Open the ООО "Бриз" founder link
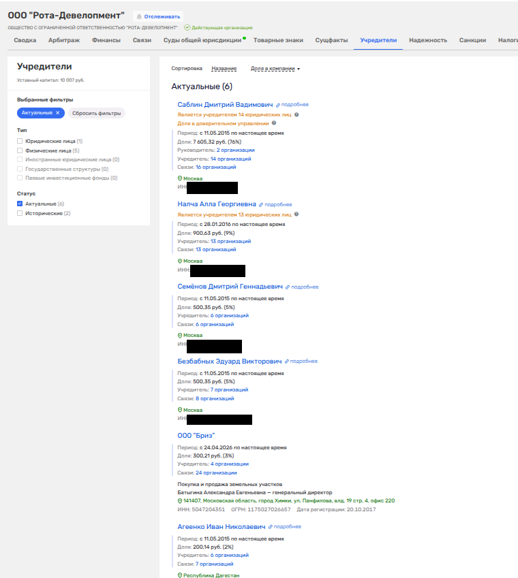This screenshot has height=578, width=518. [196, 435]
